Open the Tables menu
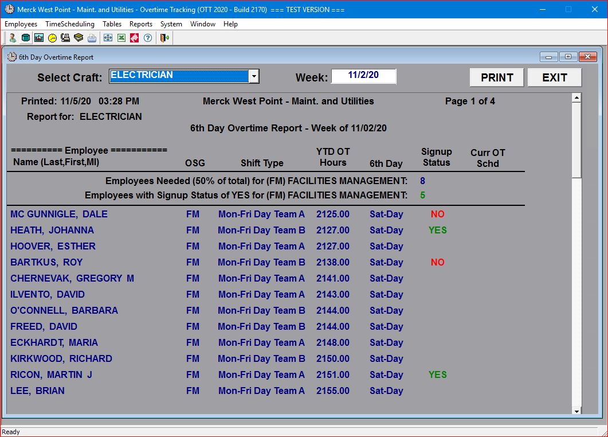 112,24
